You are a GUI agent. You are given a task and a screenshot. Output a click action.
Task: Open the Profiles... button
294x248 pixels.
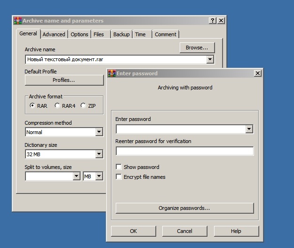(64, 80)
